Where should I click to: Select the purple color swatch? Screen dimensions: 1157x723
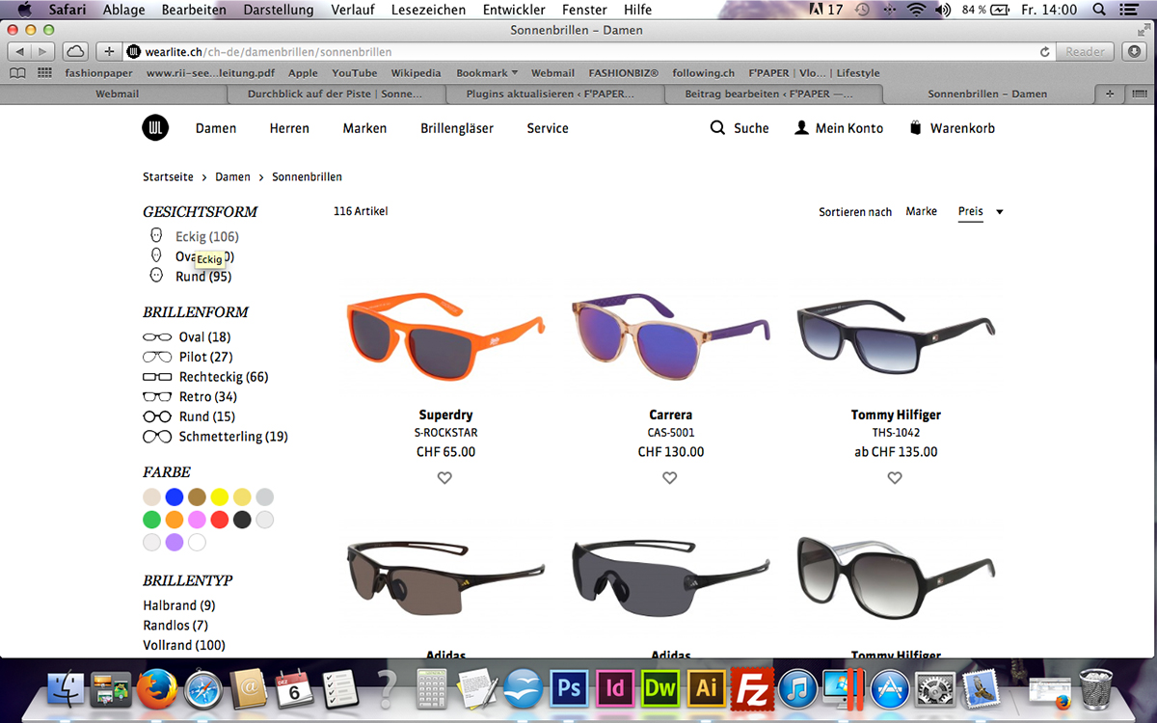tap(175, 542)
